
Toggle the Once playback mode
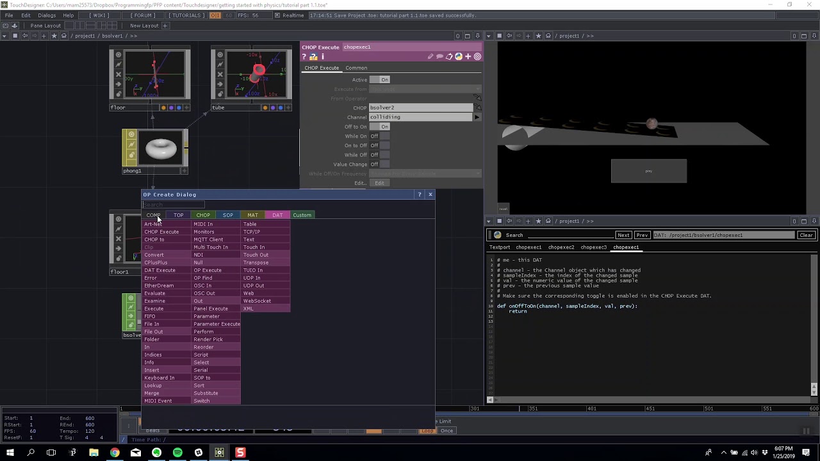coord(447,431)
